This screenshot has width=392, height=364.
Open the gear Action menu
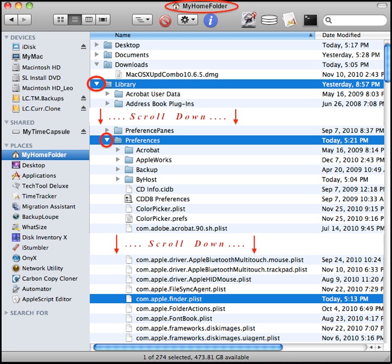tap(188, 20)
